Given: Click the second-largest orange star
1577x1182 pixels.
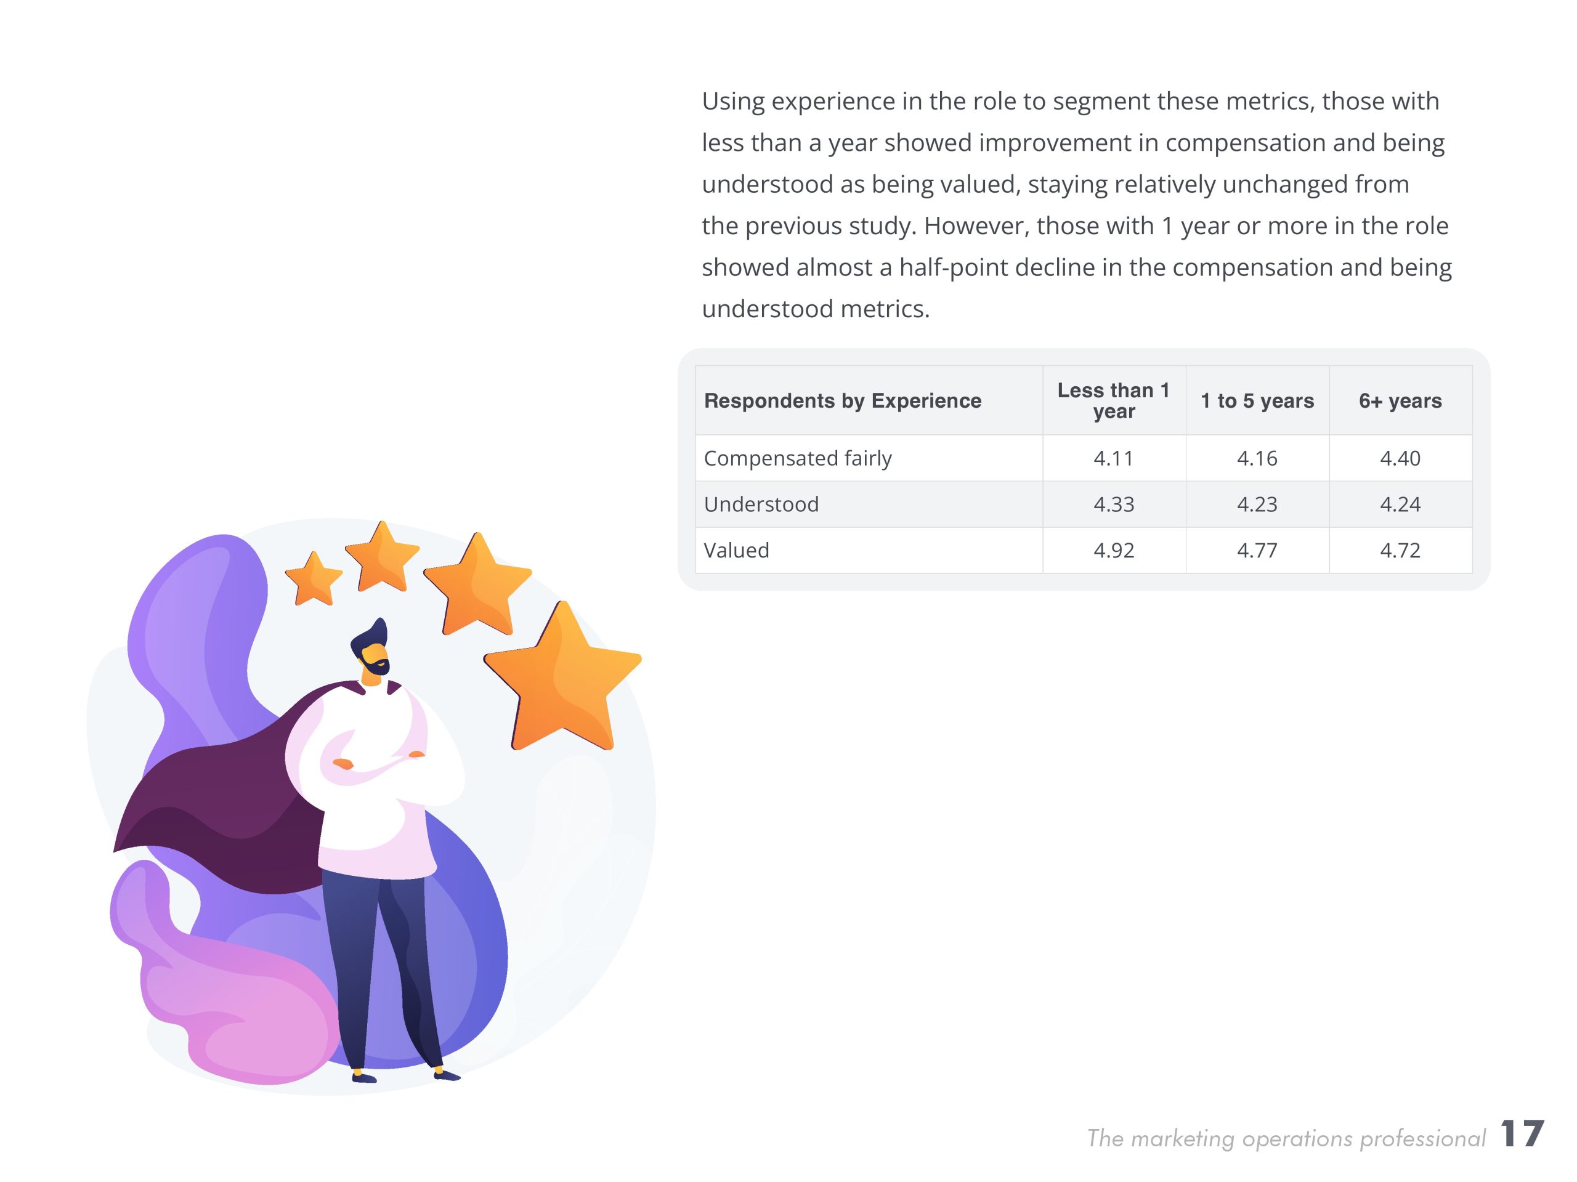Looking at the screenshot, I should pyautogui.click(x=477, y=586).
